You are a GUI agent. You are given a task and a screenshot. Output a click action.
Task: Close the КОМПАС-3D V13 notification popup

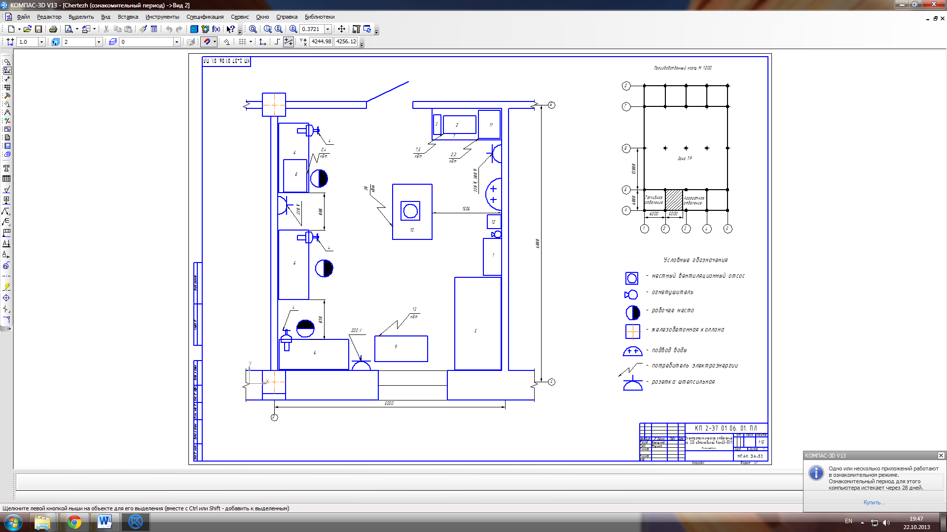[941, 456]
